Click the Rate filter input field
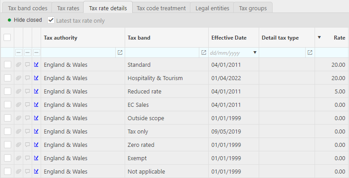Image resolution: width=349 pixels, height=178 pixels. (x=332, y=53)
